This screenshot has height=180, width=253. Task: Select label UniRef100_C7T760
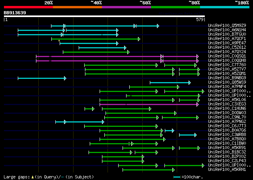(x=227, y=65)
